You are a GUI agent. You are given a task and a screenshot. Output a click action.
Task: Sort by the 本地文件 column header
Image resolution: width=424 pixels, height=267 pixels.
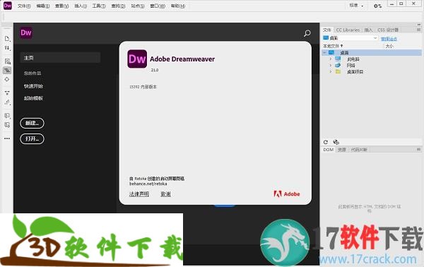[333, 46]
